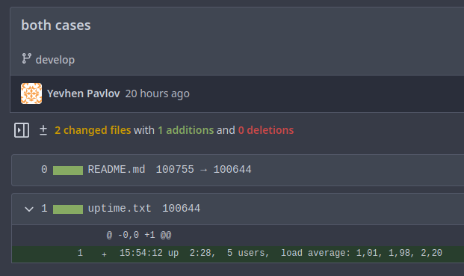Open Yevhen Pavlov author link
464x276 pixels.
[84, 93]
